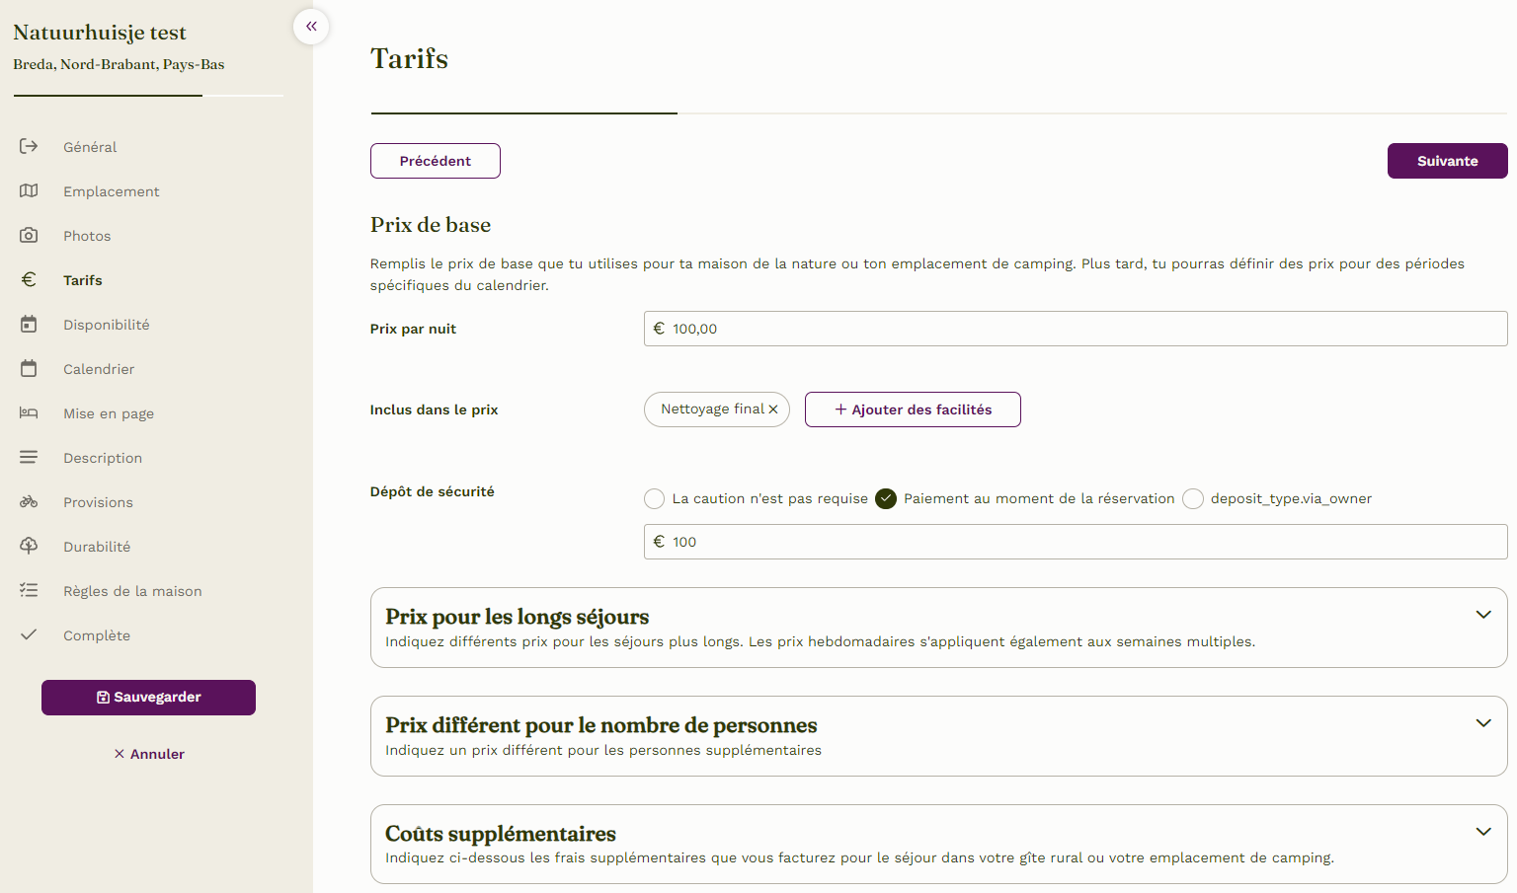The width and height of the screenshot is (1517, 893).
Task: Select the deposit_type.via_owner radio option
Action: [x=1193, y=499]
